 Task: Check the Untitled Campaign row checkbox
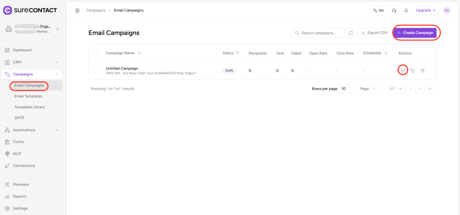pos(95,70)
